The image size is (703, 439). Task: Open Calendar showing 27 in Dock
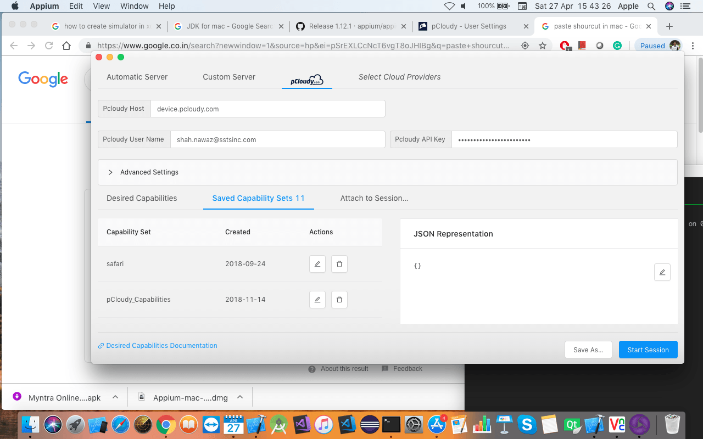pyautogui.click(x=233, y=425)
